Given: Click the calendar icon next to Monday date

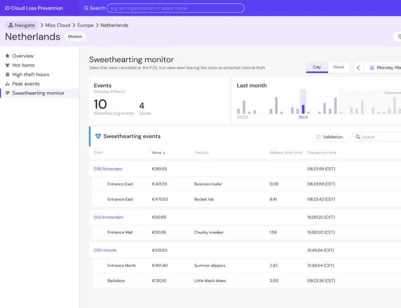Looking at the screenshot, I should [372, 68].
